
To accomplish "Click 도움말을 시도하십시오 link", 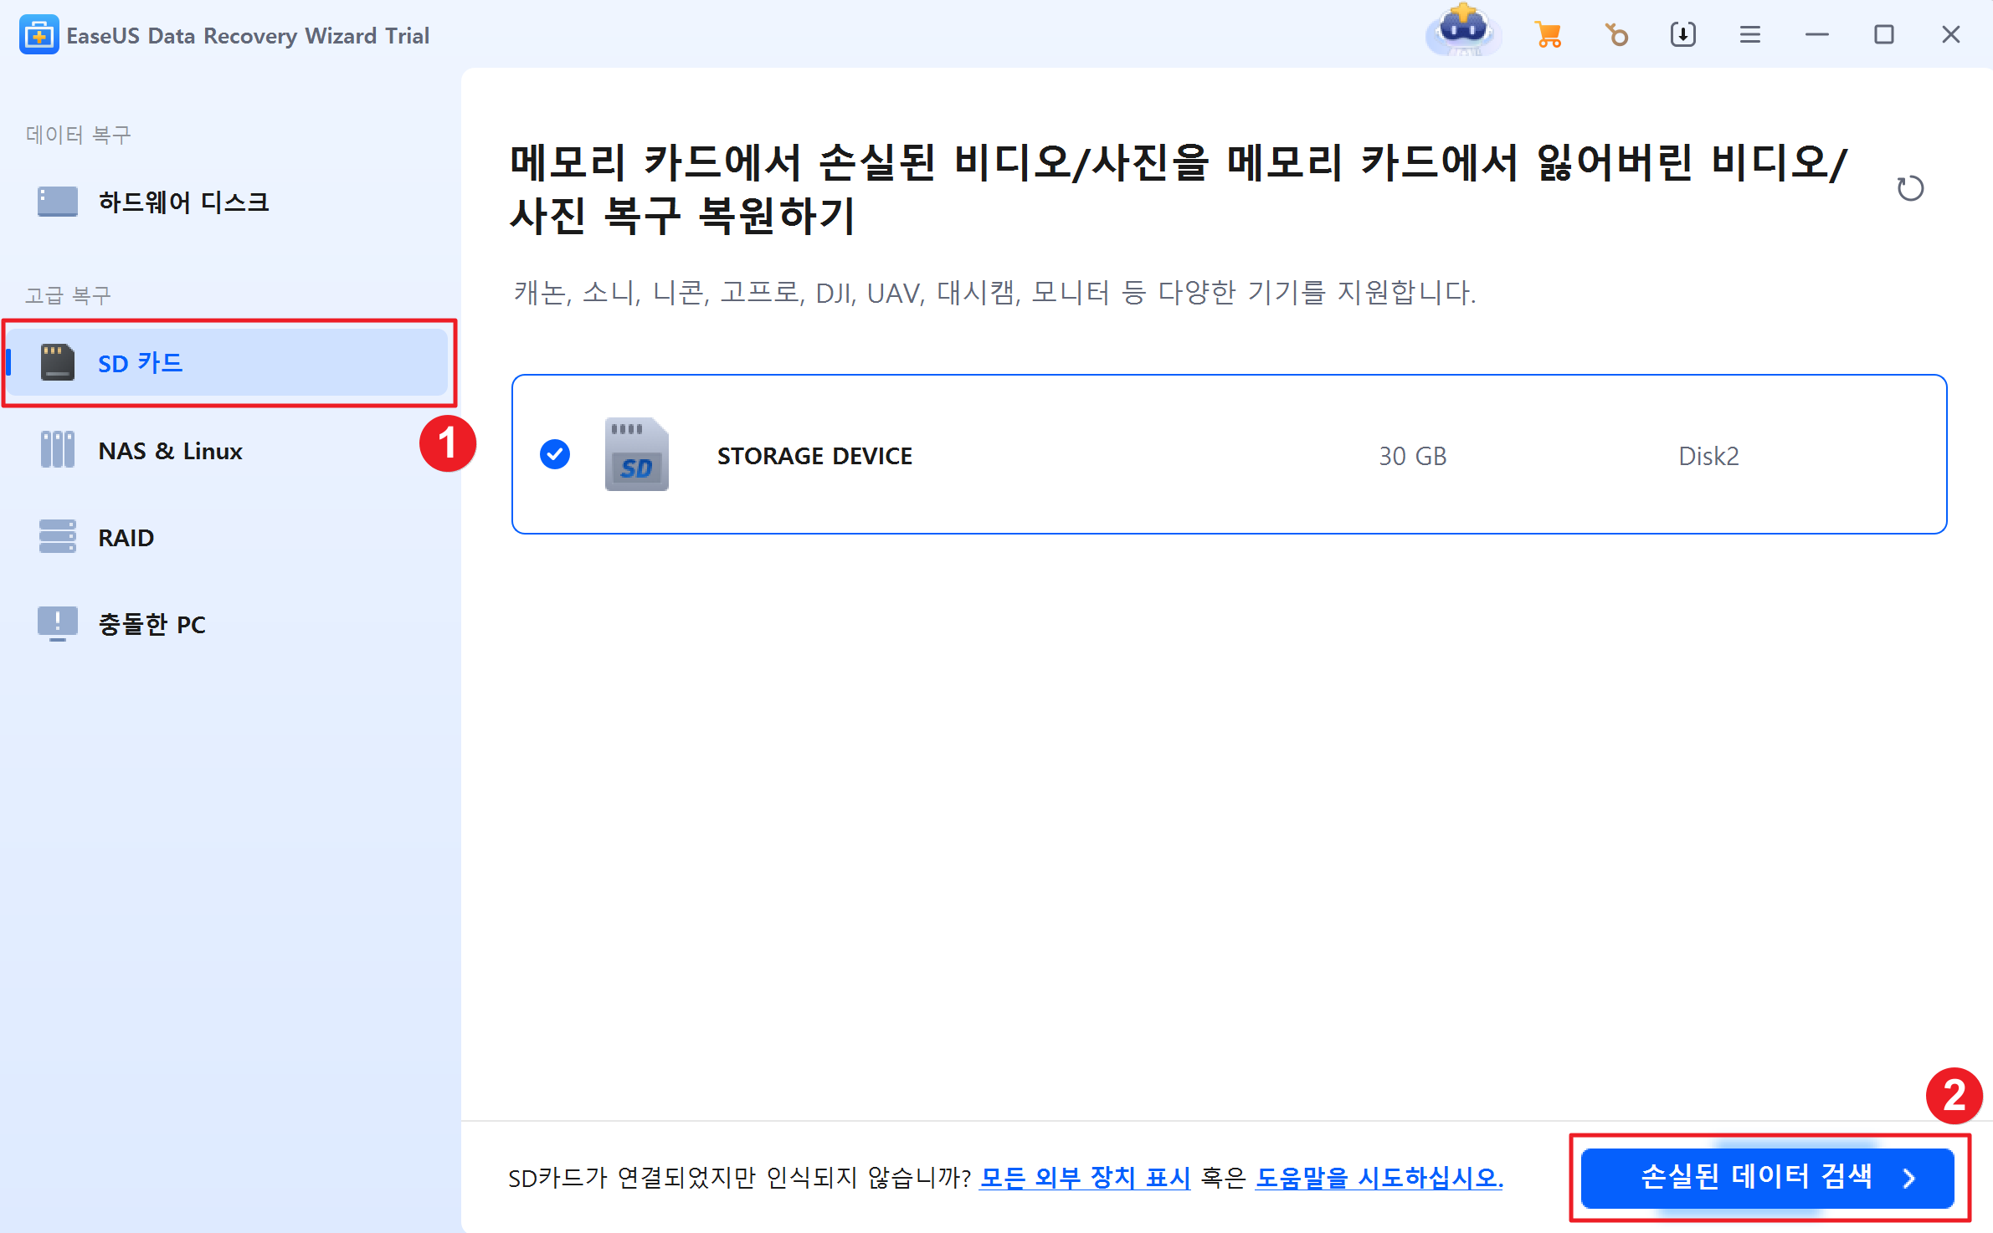I will coord(1379,1178).
